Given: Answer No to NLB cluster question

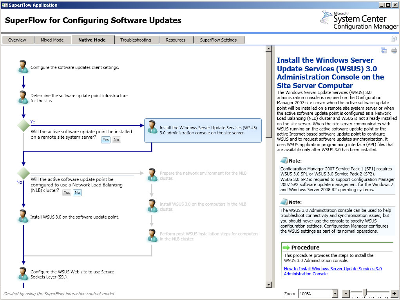Looking at the screenshot, I should [77, 193].
